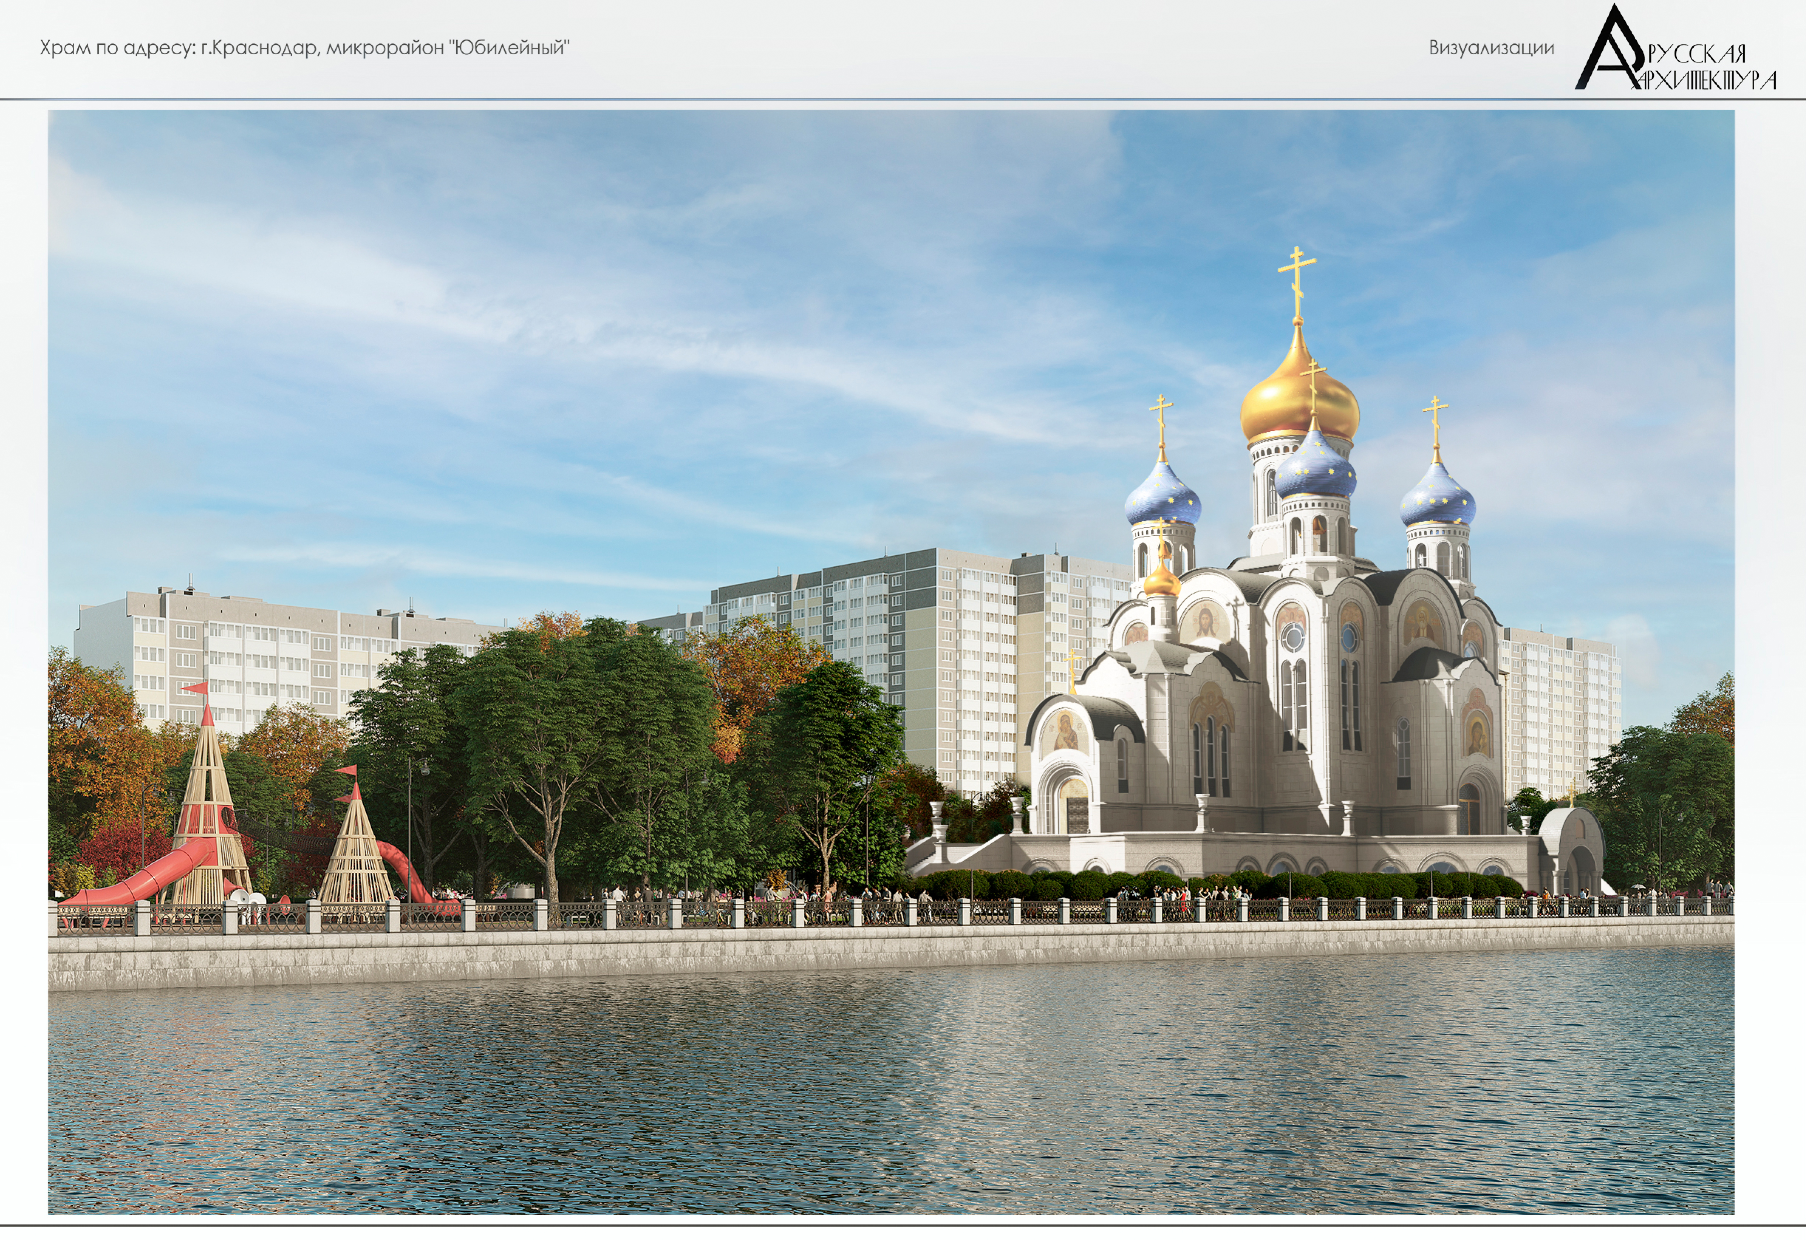Click the Краснодар address title text
Viewport: 1806px width, 1240px height.
tap(304, 48)
